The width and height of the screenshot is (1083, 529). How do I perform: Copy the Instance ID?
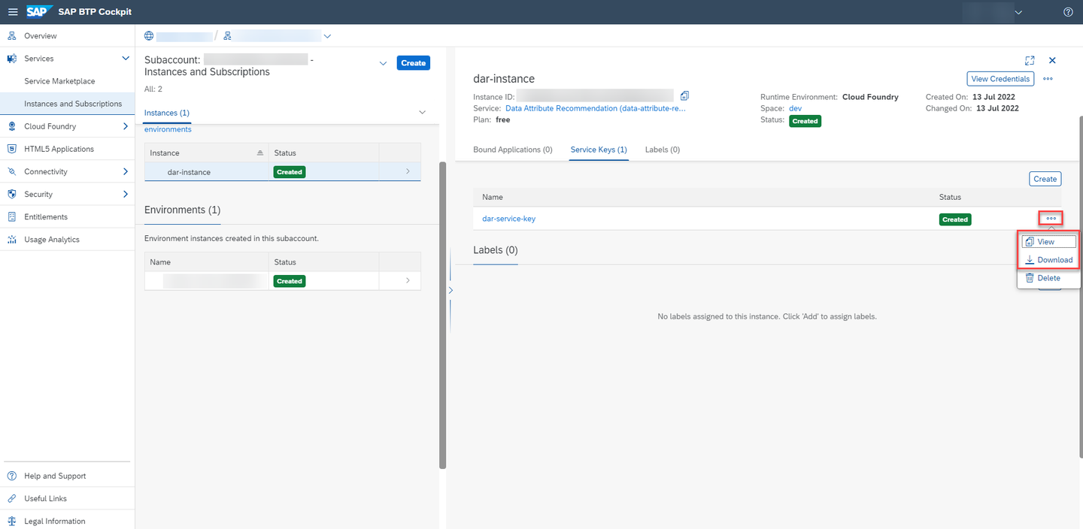click(x=684, y=95)
